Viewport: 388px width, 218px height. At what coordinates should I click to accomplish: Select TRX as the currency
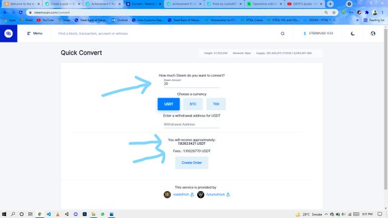pos(216,104)
